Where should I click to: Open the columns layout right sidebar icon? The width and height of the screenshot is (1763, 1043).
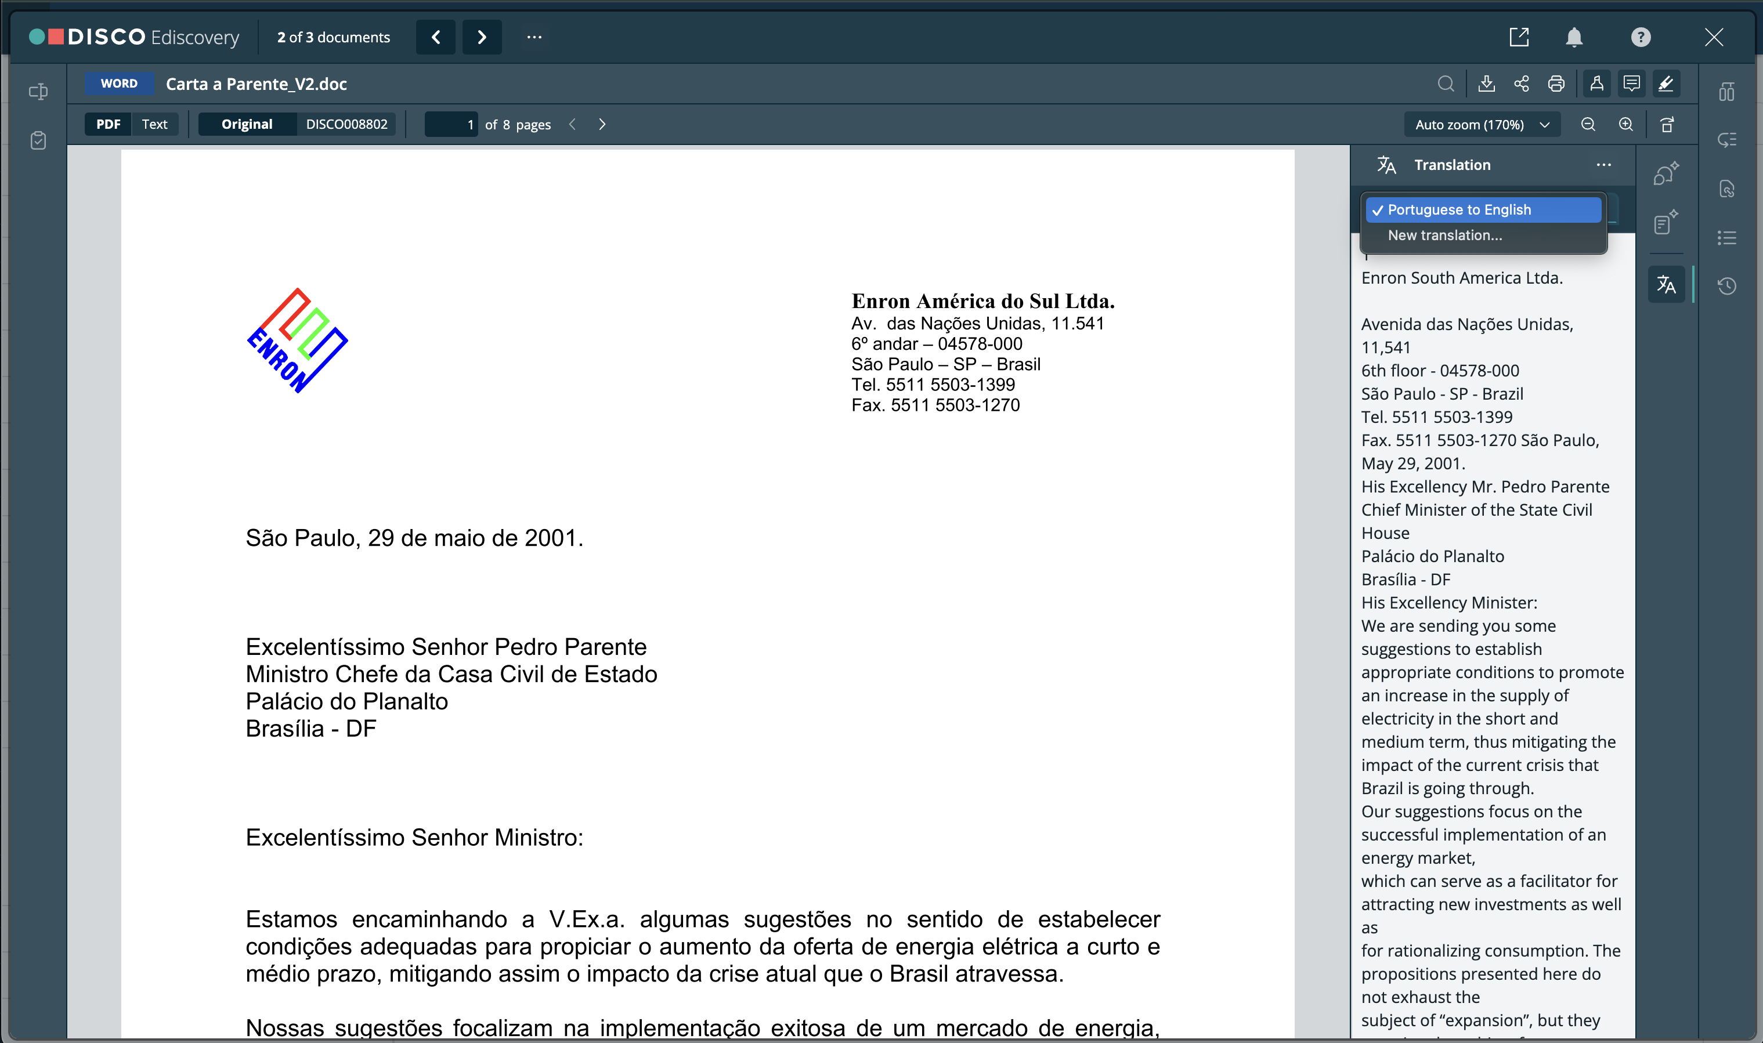(1727, 92)
